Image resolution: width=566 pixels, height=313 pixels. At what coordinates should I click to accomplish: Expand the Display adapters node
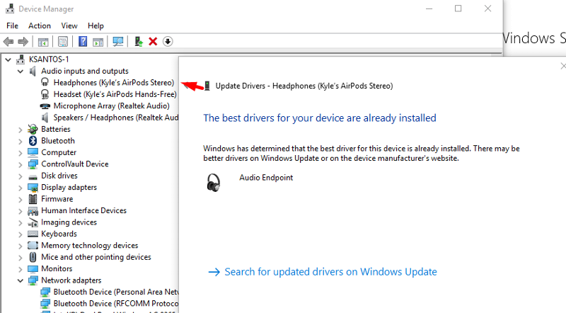coord(21,188)
